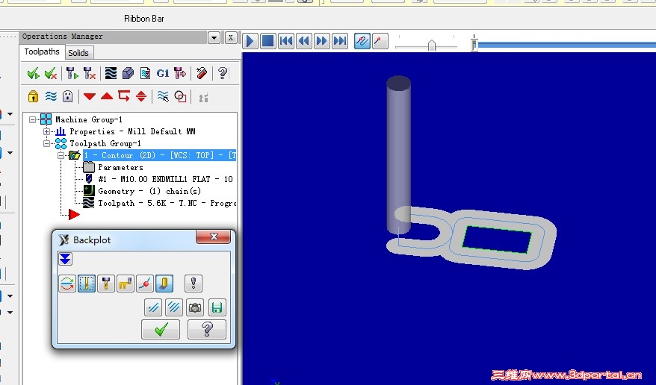The width and height of the screenshot is (656, 385).
Task: Switch to the Toolpaths tab
Action: (41, 51)
